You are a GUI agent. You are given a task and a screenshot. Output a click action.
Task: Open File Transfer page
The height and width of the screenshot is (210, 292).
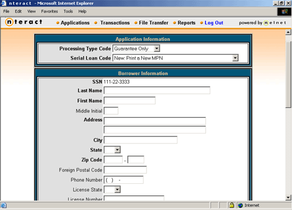[154, 23]
